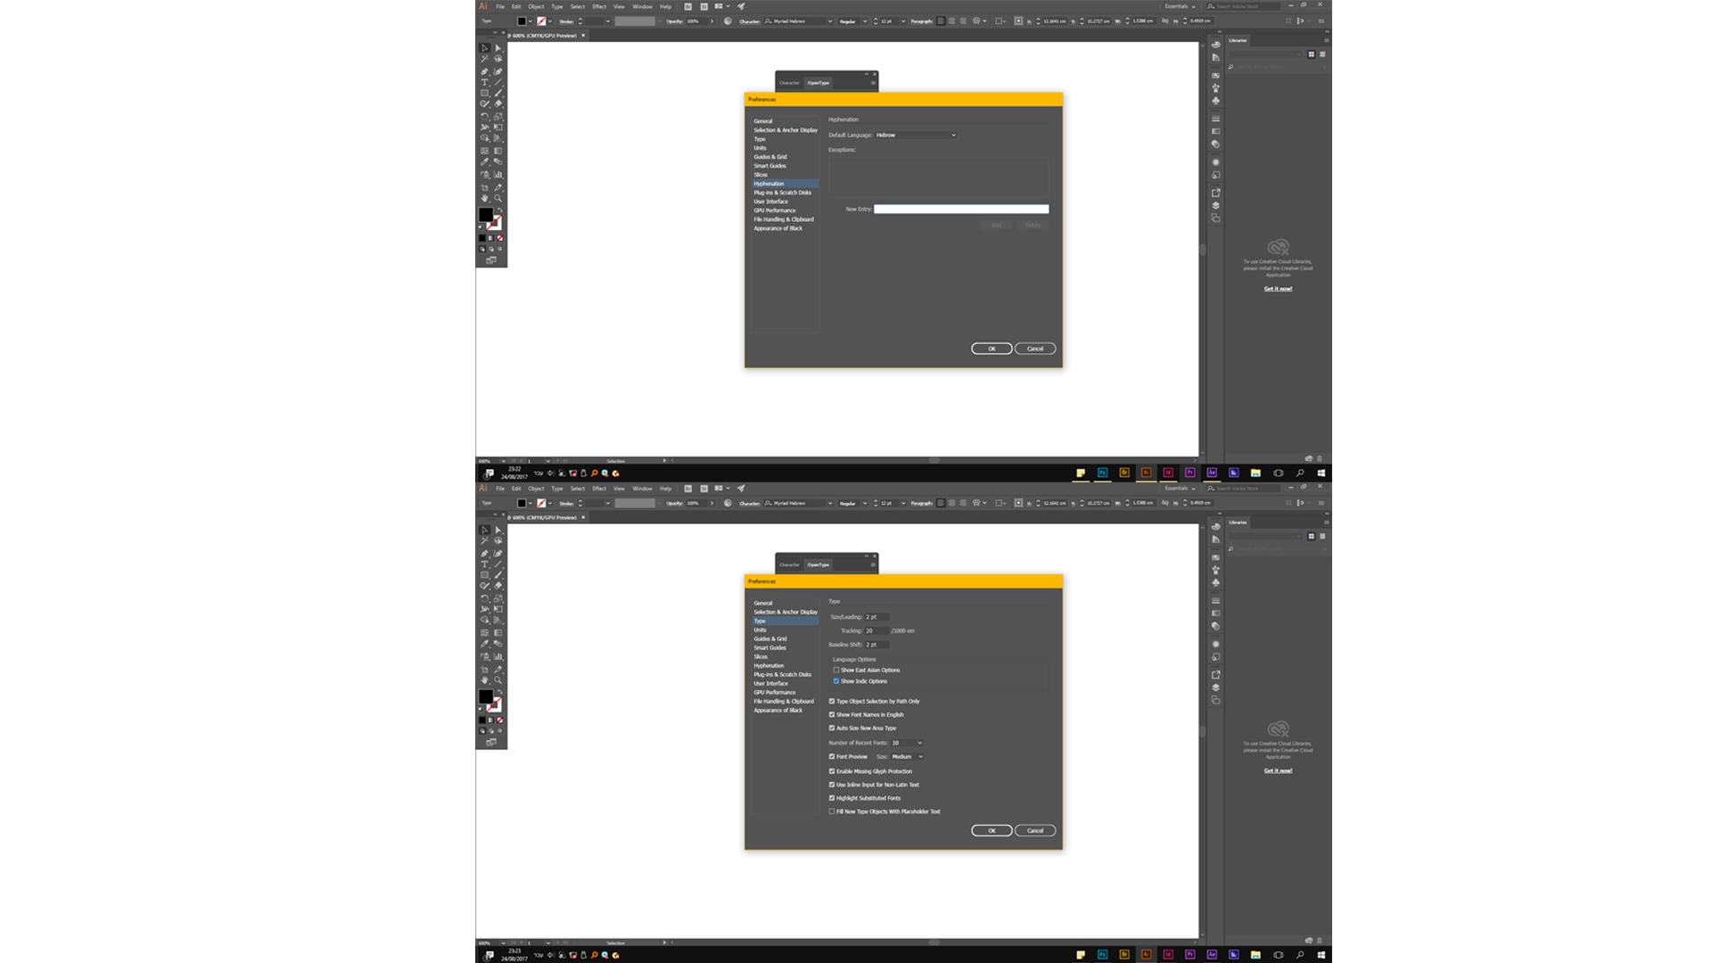Open the Default Language dropdown showing Hebrew
The image size is (1712, 963).
[916, 136]
